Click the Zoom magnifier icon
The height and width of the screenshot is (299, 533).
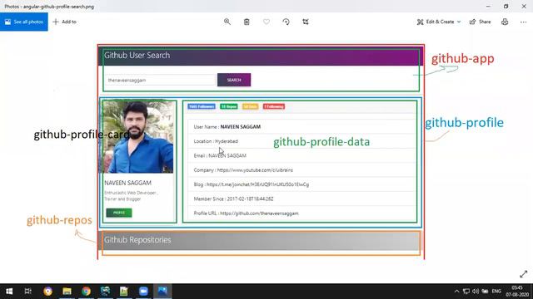pos(227,22)
